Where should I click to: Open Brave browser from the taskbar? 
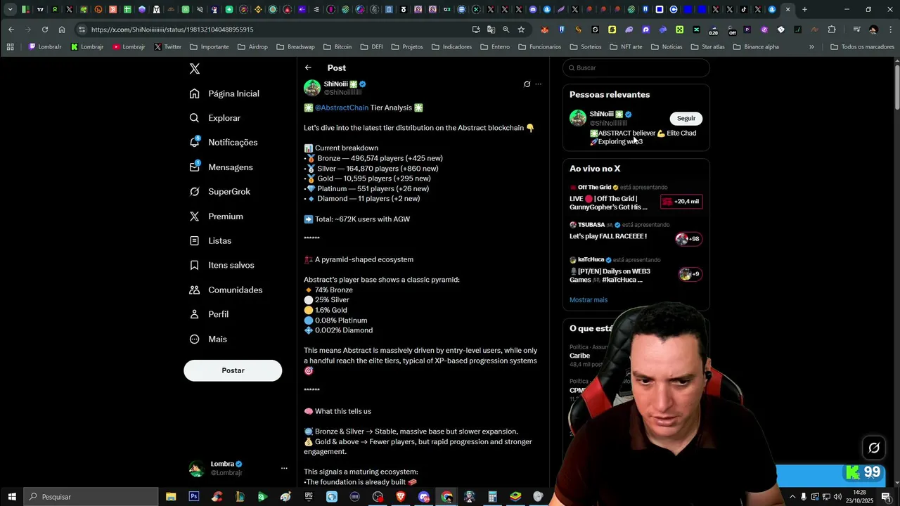[401, 497]
